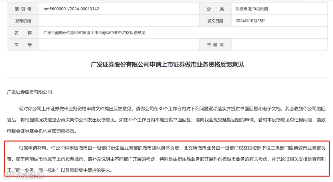
Task: Click the 主题词 label cell
Action: click(215, 44)
